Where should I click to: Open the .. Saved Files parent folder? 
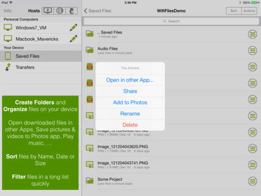click(x=171, y=34)
